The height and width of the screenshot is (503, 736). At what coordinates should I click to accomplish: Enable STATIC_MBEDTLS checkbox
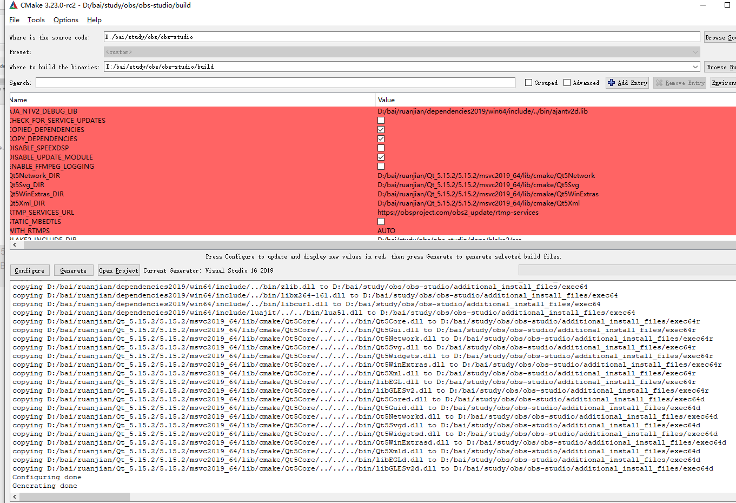(x=381, y=222)
